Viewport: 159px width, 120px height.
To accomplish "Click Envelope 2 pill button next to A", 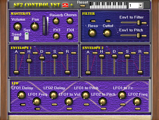I will tap(95, 53).
